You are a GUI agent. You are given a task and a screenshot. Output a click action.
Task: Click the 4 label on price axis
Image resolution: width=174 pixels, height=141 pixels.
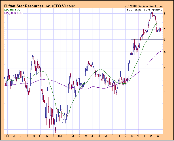tap(164, 52)
